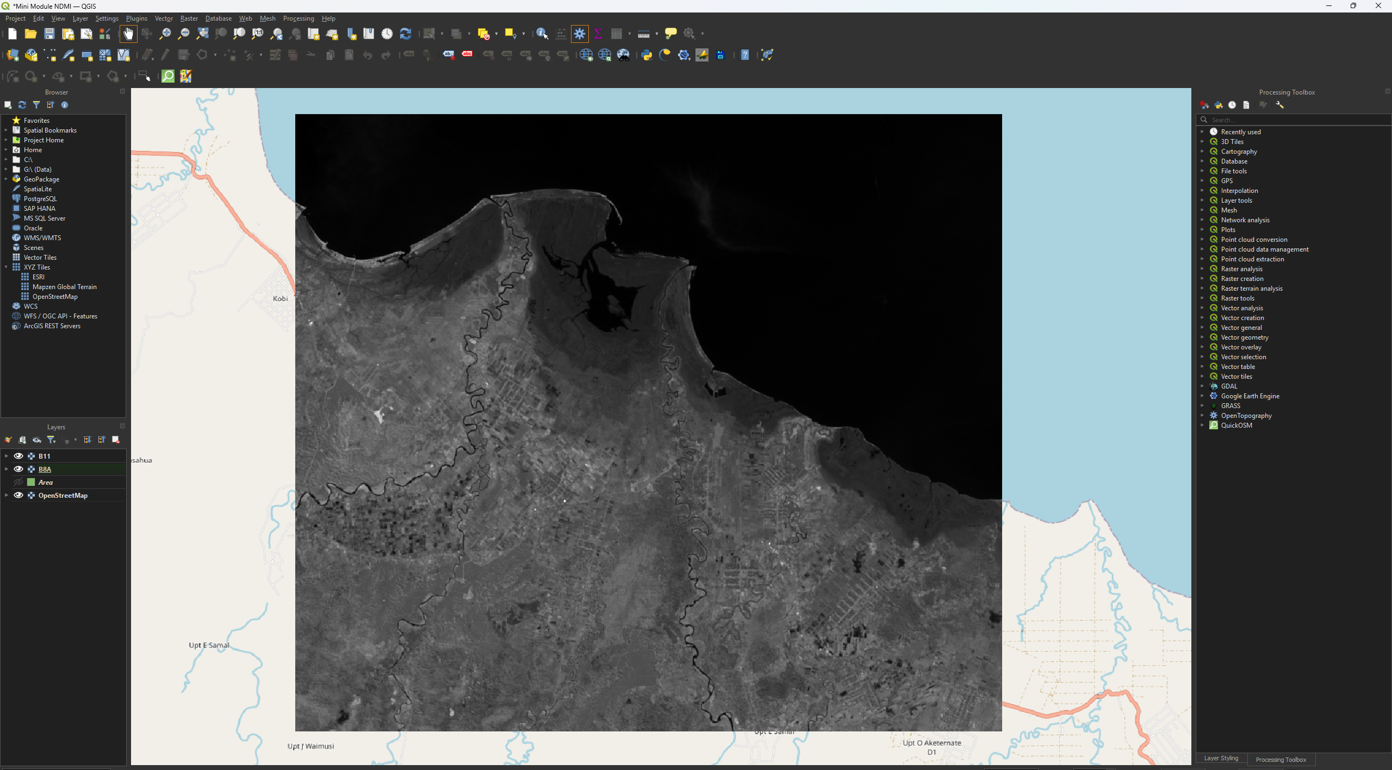Collapse the XYZ Tiles browser node
The width and height of the screenshot is (1392, 770).
(6, 267)
